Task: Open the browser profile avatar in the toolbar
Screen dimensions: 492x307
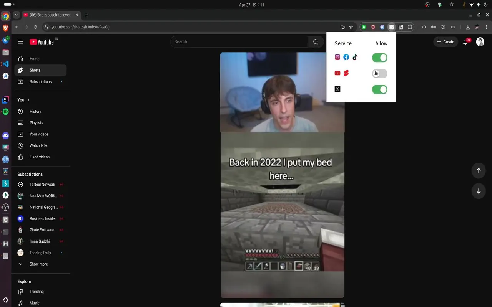Action: point(477,27)
